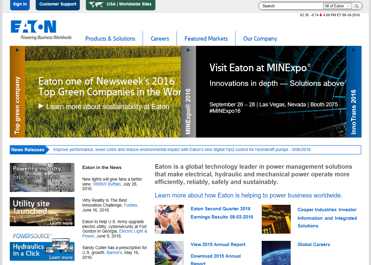The width and height of the screenshot is (371, 265).
Task: Open the Featured Markets menu
Action: (206, 39)
